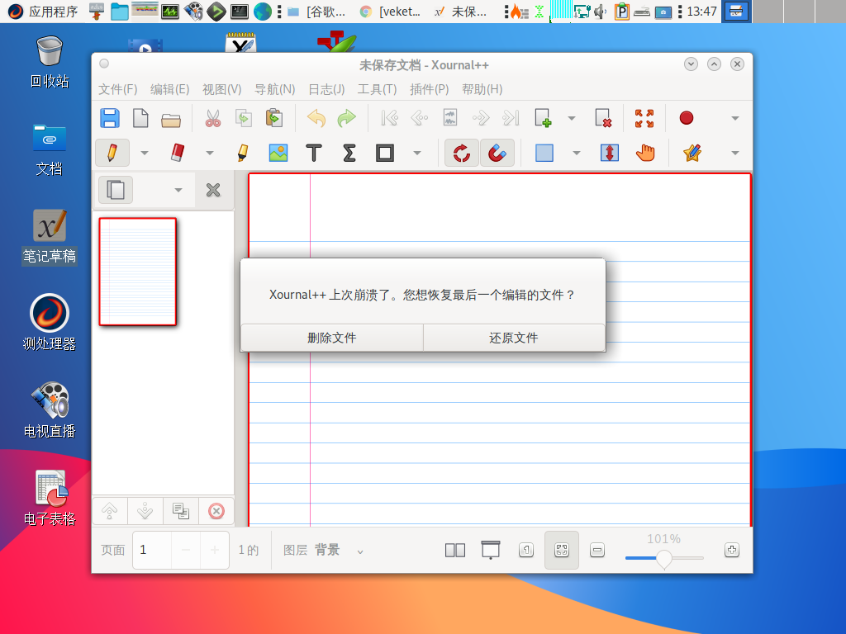This screenshot has width=846, height=634.
Task: Open the 文件(F) menu
Action: click(x=117, y=89)
